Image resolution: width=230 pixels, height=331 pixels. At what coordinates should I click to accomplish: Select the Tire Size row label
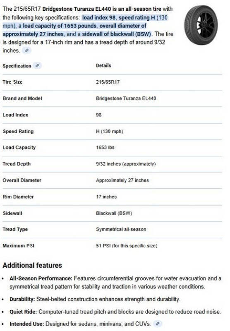point(12,82)
